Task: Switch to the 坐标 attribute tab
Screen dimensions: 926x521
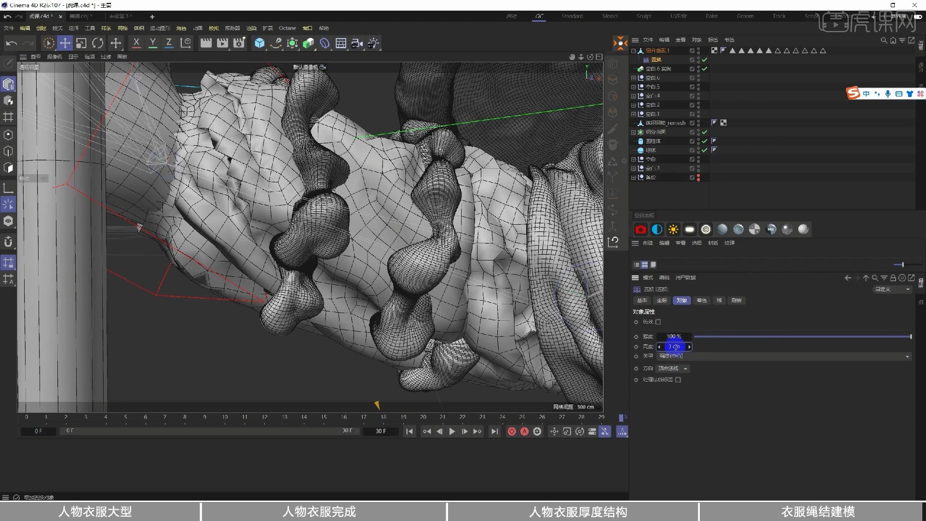Action: (662, 301)
